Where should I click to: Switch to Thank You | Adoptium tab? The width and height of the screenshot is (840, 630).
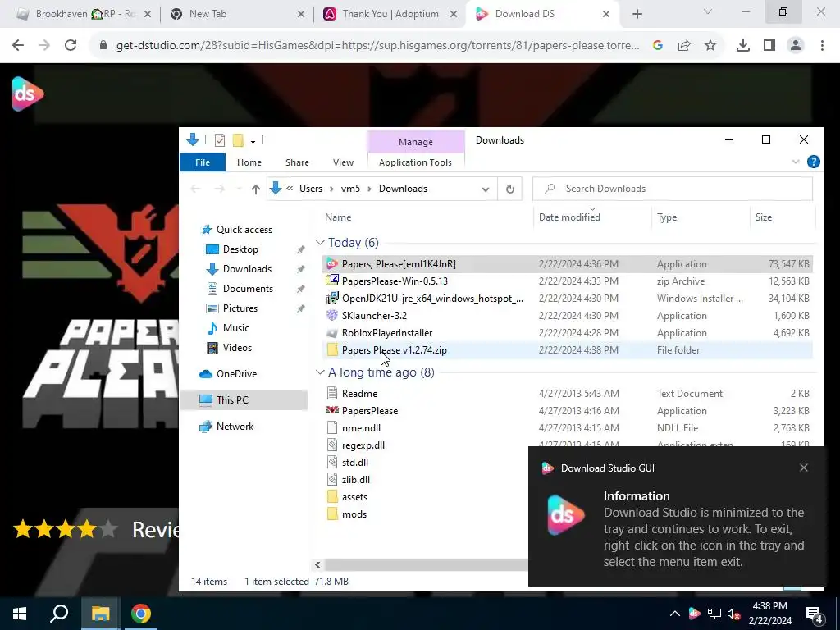tap(391, 14)
